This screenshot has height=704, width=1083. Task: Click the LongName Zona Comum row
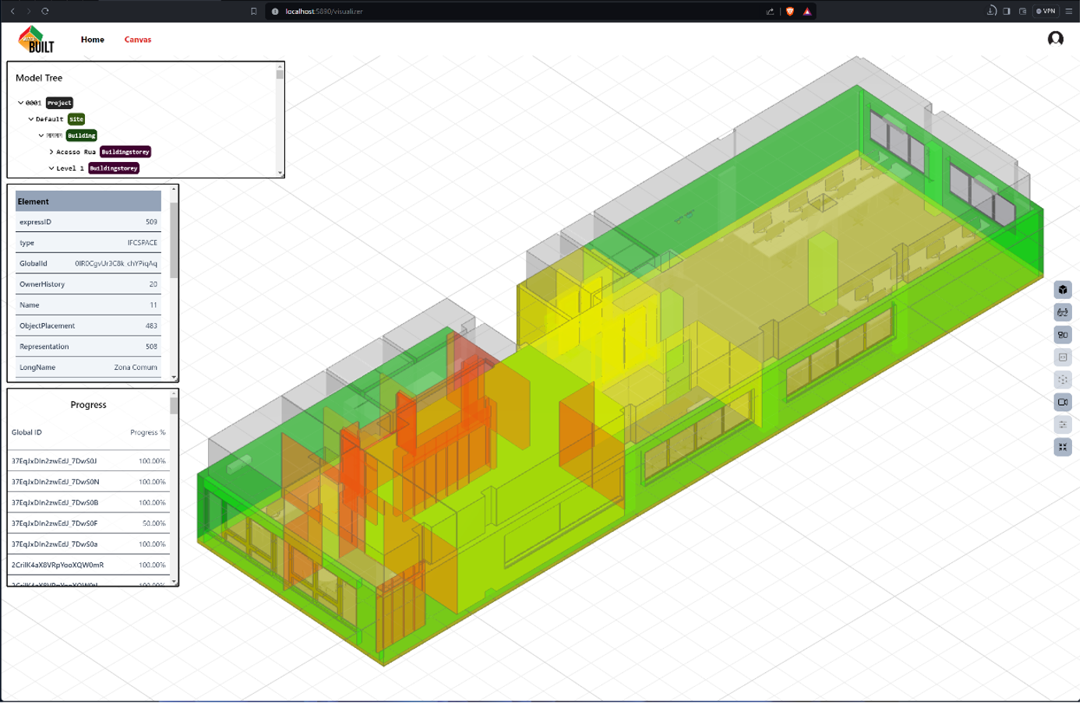click(89, 368)
